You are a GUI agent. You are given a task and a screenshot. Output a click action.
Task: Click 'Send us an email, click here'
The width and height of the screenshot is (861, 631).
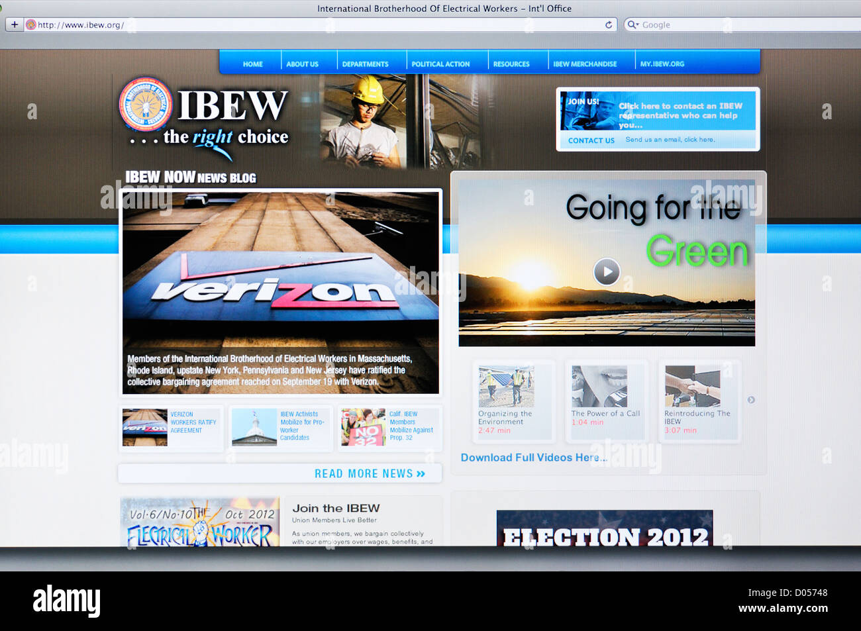click(670, 140)
